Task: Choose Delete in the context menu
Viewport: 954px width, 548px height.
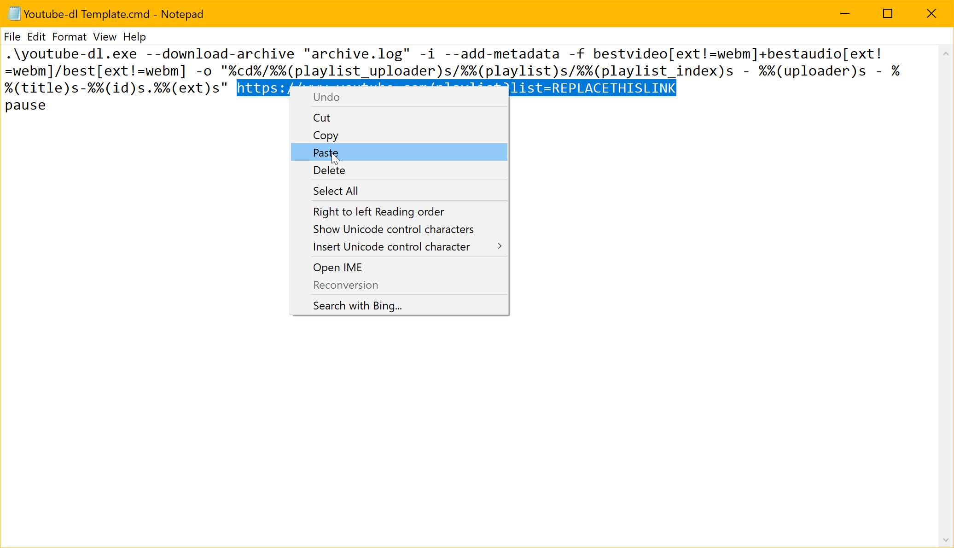Action: coord(399,170)
